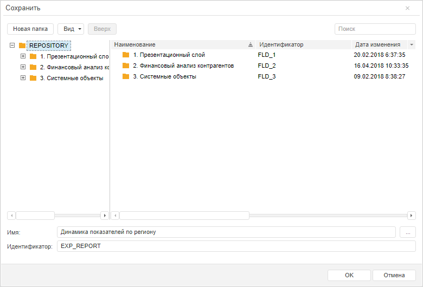Collapse the REPOSITORY tree node
This screenshot has width=423, height=287.
(x=12, y=45)
